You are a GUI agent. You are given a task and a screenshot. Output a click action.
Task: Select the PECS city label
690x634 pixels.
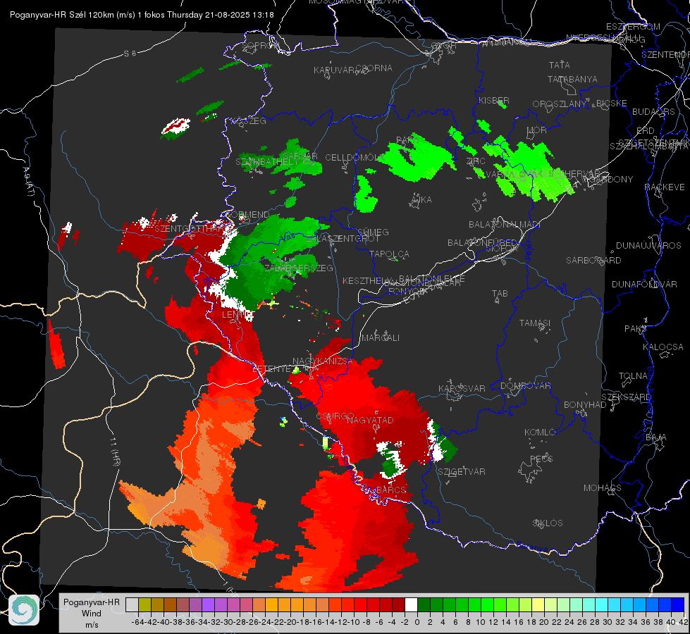point(541,459)
